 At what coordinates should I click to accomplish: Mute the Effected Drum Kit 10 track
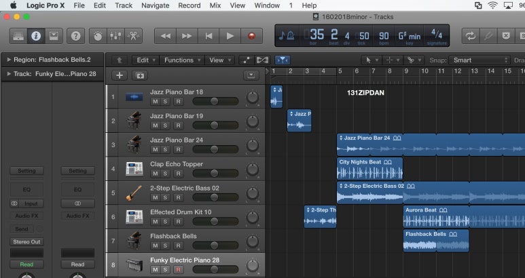155,222
